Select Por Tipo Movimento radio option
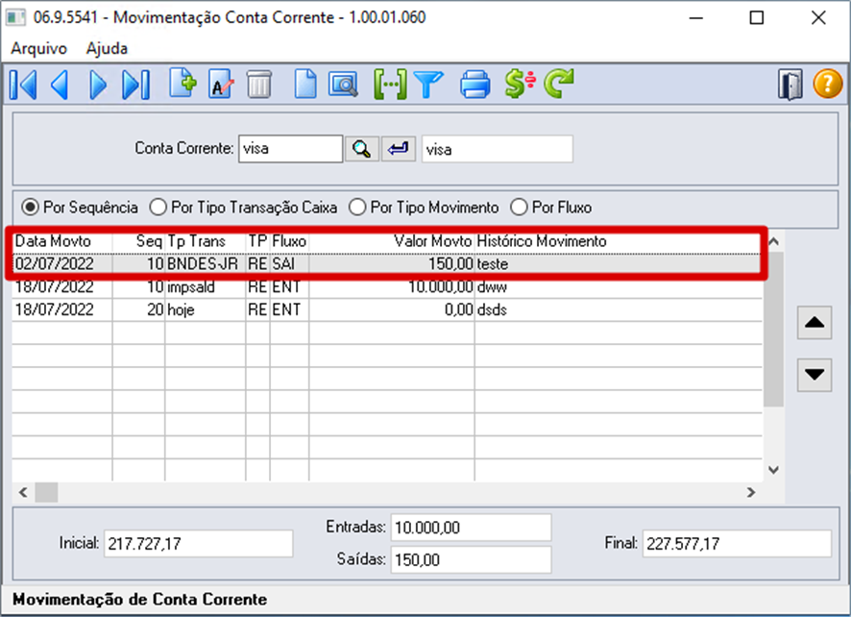Screen dimensions: 851x617 coord(424,208)
